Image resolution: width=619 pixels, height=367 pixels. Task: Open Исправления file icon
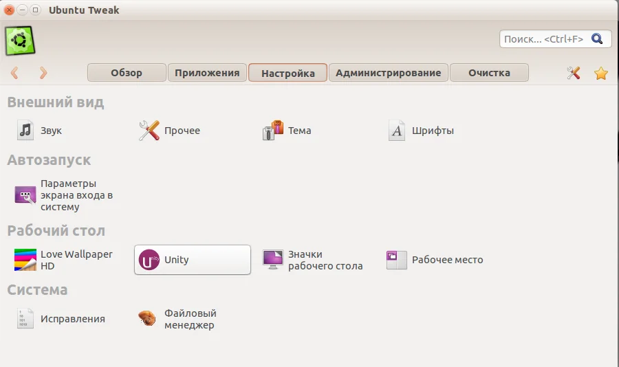point(25,318)
